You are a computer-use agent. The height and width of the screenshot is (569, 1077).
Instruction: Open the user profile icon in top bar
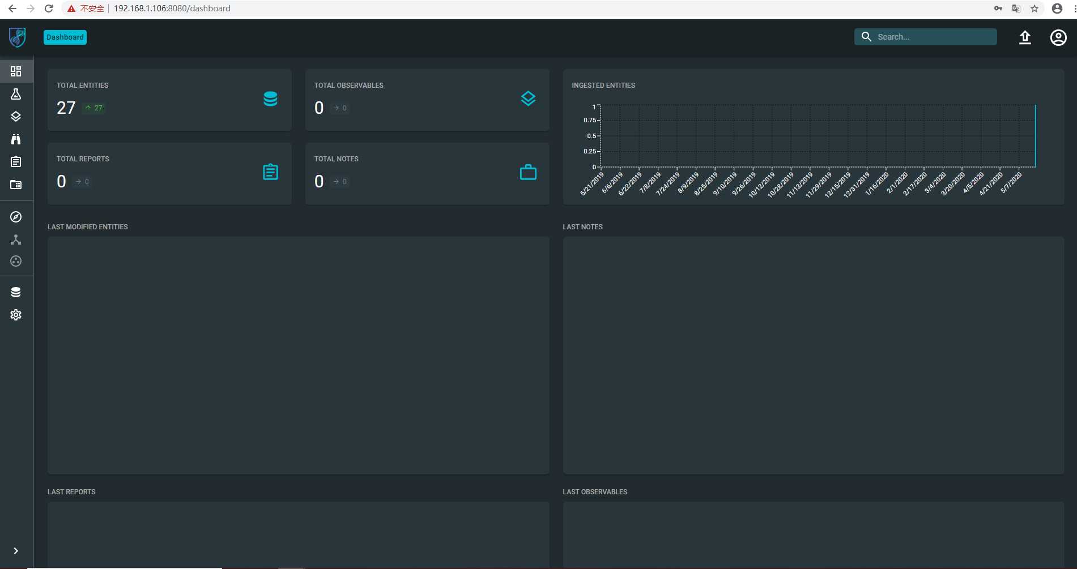[1058, 37]
